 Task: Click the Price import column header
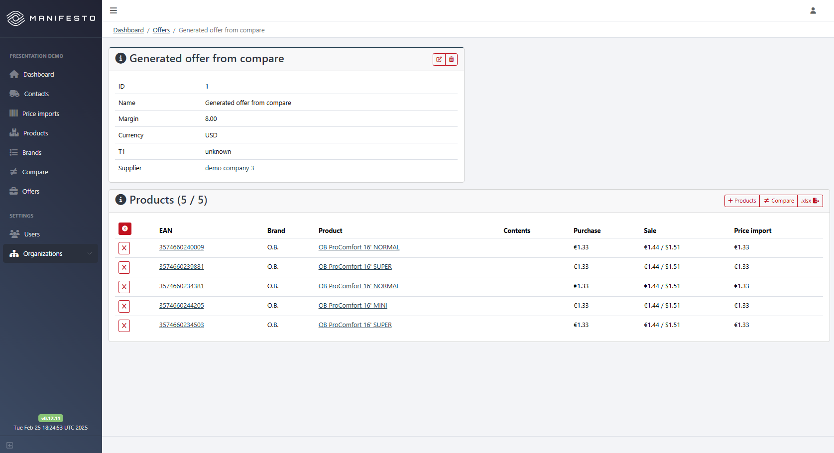coord(753,230)
